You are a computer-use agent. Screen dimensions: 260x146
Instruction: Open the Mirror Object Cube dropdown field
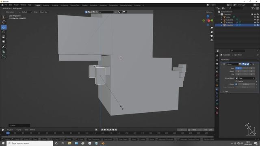click(245, 78)
